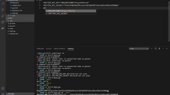This screenshot has width=170, height=95.
Task: Click the editor line number 3
Action: click(x=40, y=8)
